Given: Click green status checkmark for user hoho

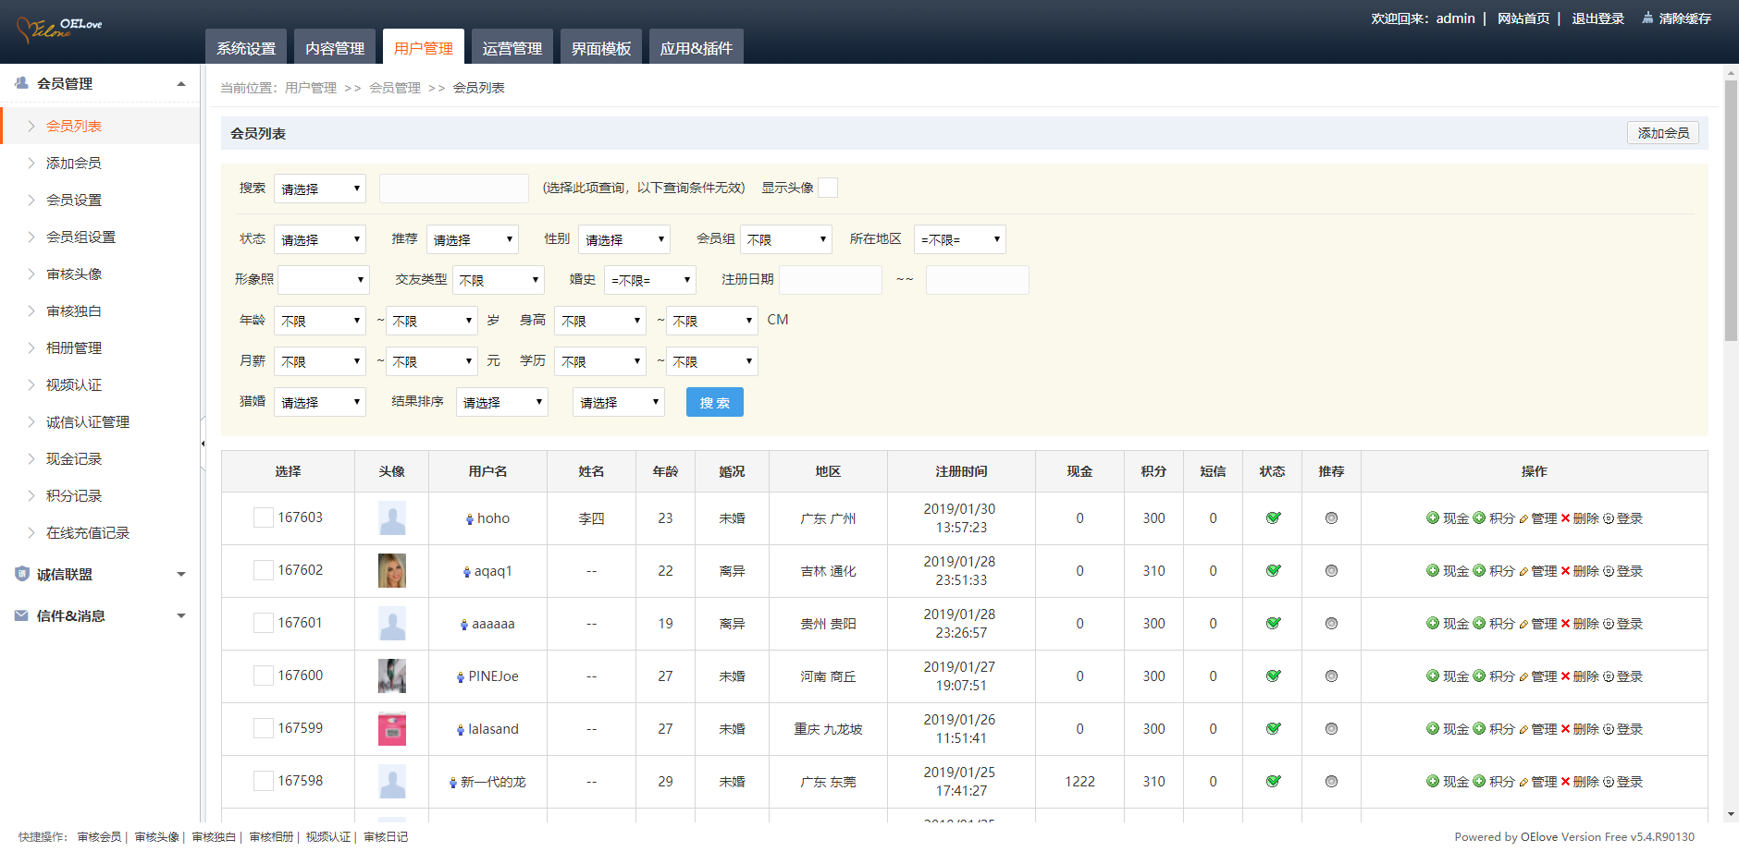Looking at the screenshot, I should click(x=1273, y=518).
